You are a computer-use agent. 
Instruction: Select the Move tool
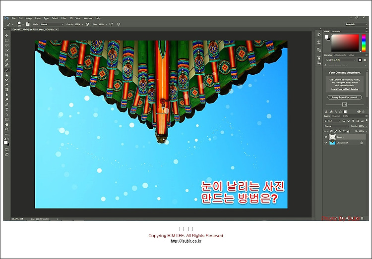click(7, 35)
